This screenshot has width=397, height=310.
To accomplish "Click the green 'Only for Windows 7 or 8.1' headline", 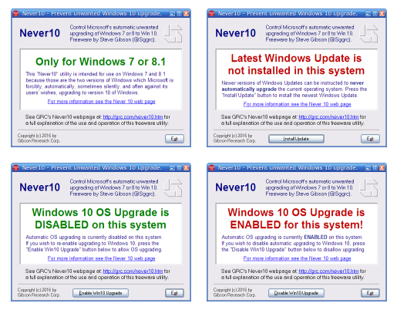I will [100, 62].
